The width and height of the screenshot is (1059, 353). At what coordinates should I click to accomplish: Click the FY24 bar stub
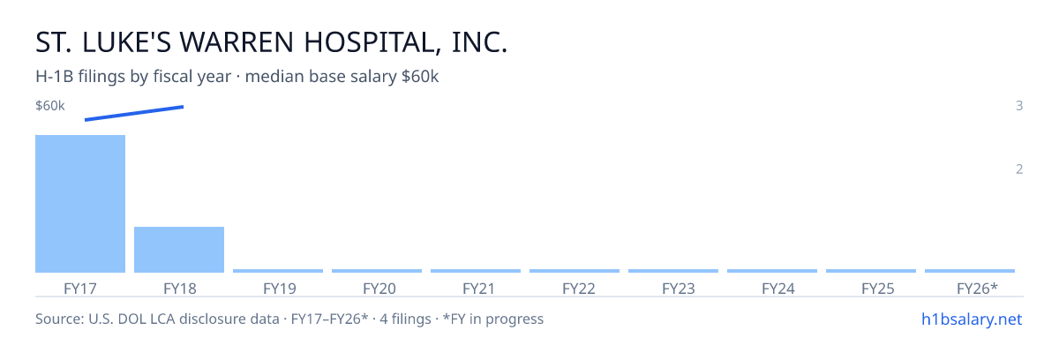pos(772,271)
